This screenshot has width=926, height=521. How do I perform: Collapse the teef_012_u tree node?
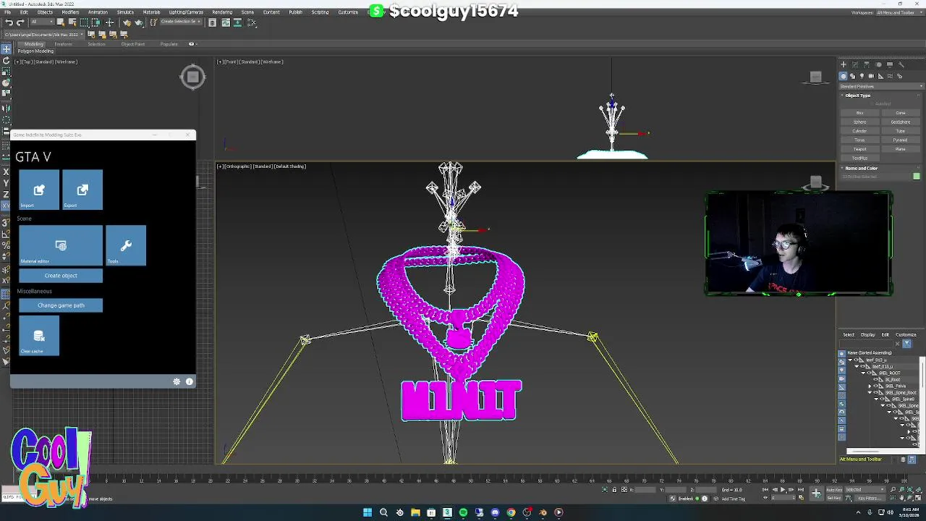(x=850, y=360)
